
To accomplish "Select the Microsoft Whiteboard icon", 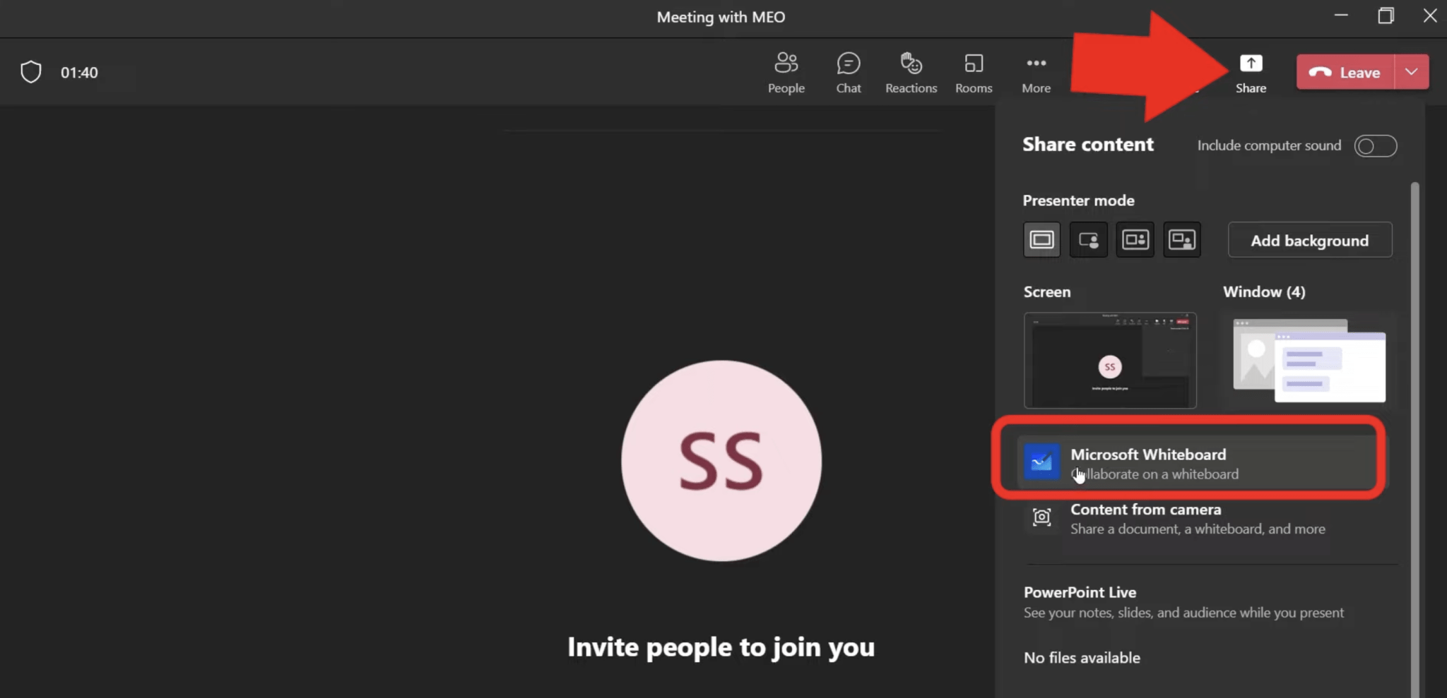I will (1041, 462).
